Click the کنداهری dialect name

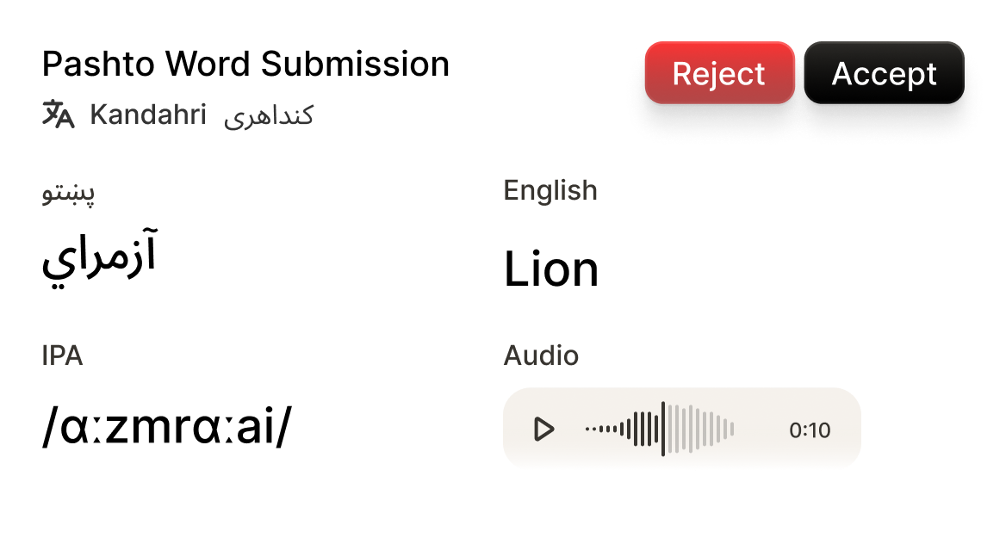pyautogui.click(x=269, y=116)
